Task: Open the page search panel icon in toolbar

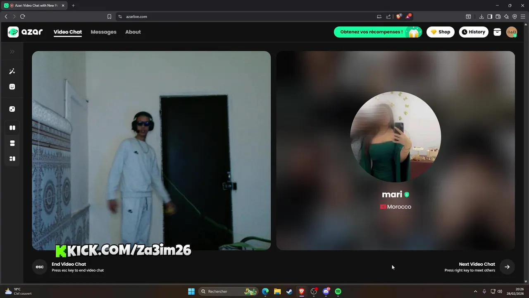Action: pyautogui.click(x=468, y=17)
